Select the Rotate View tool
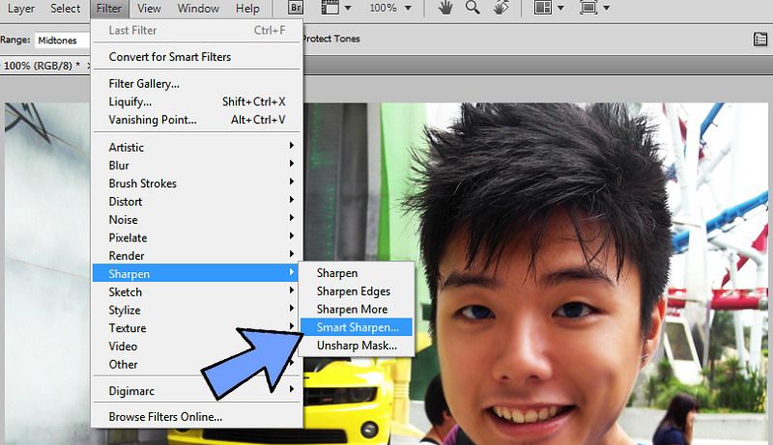The image size is (773, 445). pos(501,9)
